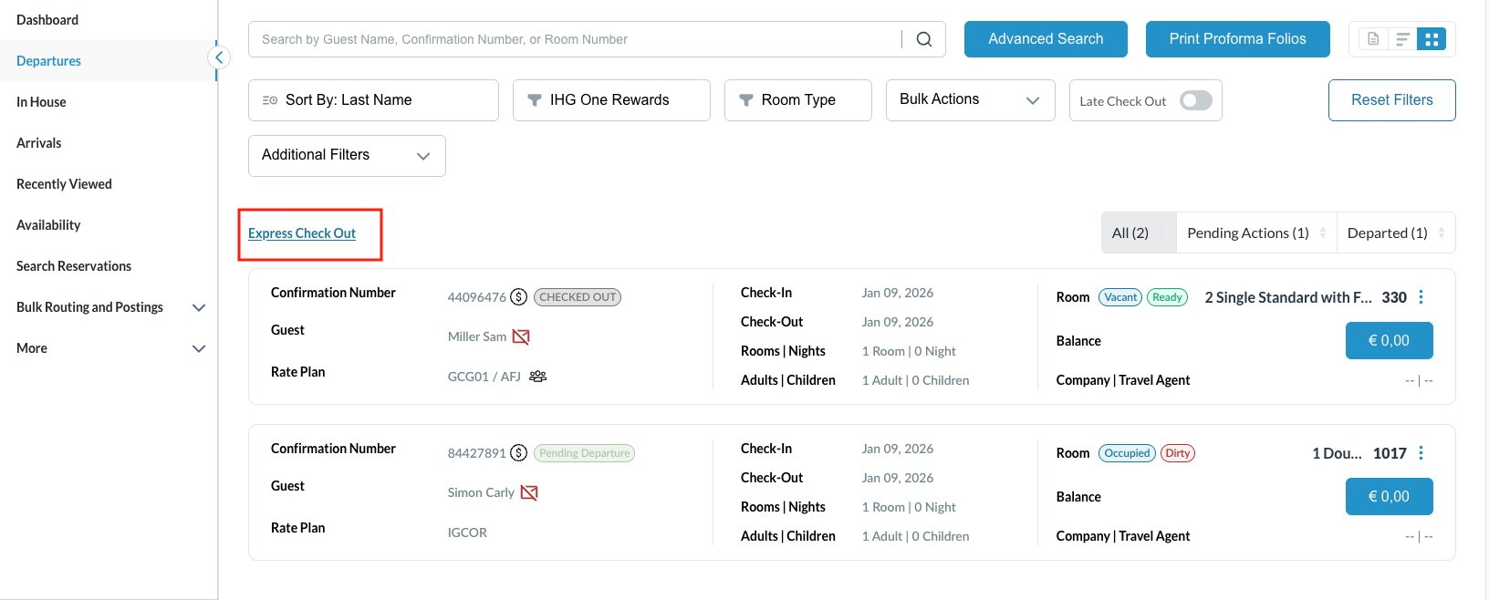This screenshot has width=1489, height=600.
Task: Select the grid view icon
Action: coord(1432,39)
